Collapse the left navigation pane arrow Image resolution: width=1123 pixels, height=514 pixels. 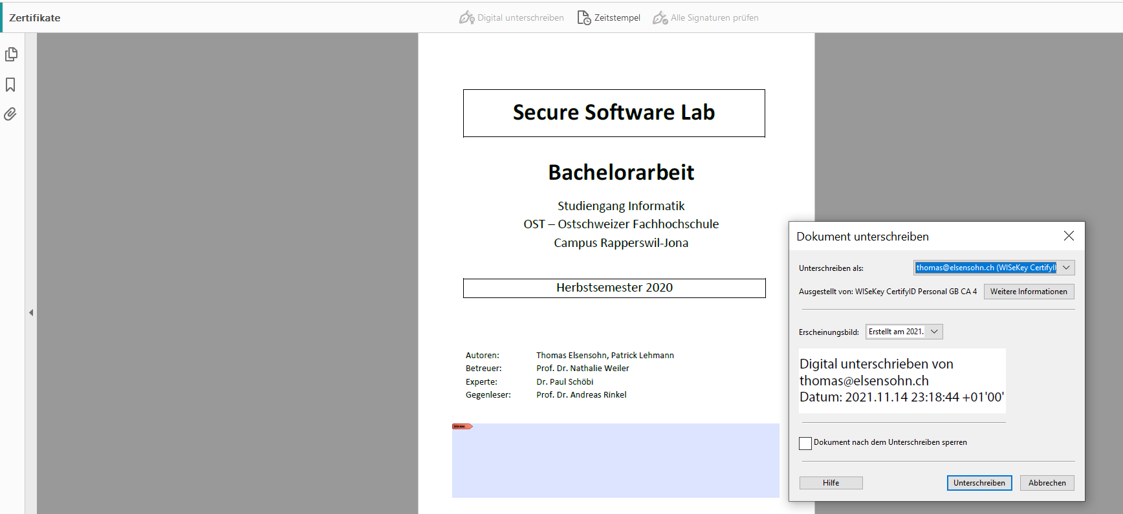(x=31, y=312)
